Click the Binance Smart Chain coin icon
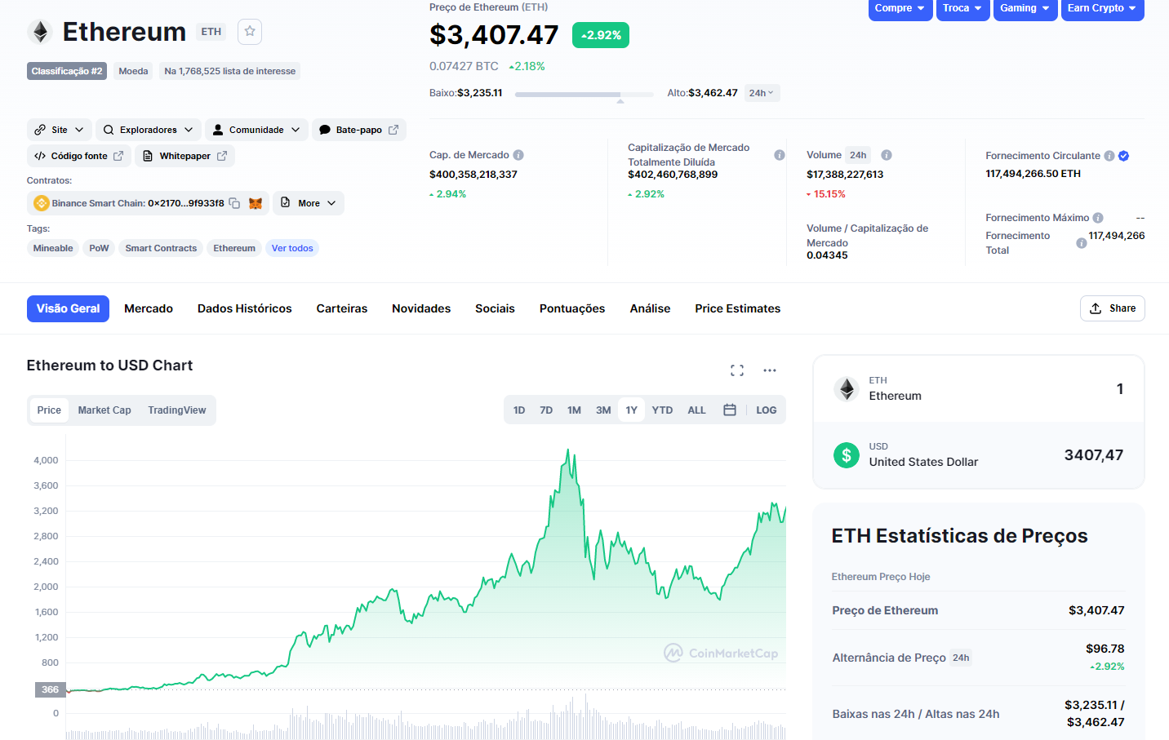The width and height of the screenshot is (1169, 740). point(42,203)
